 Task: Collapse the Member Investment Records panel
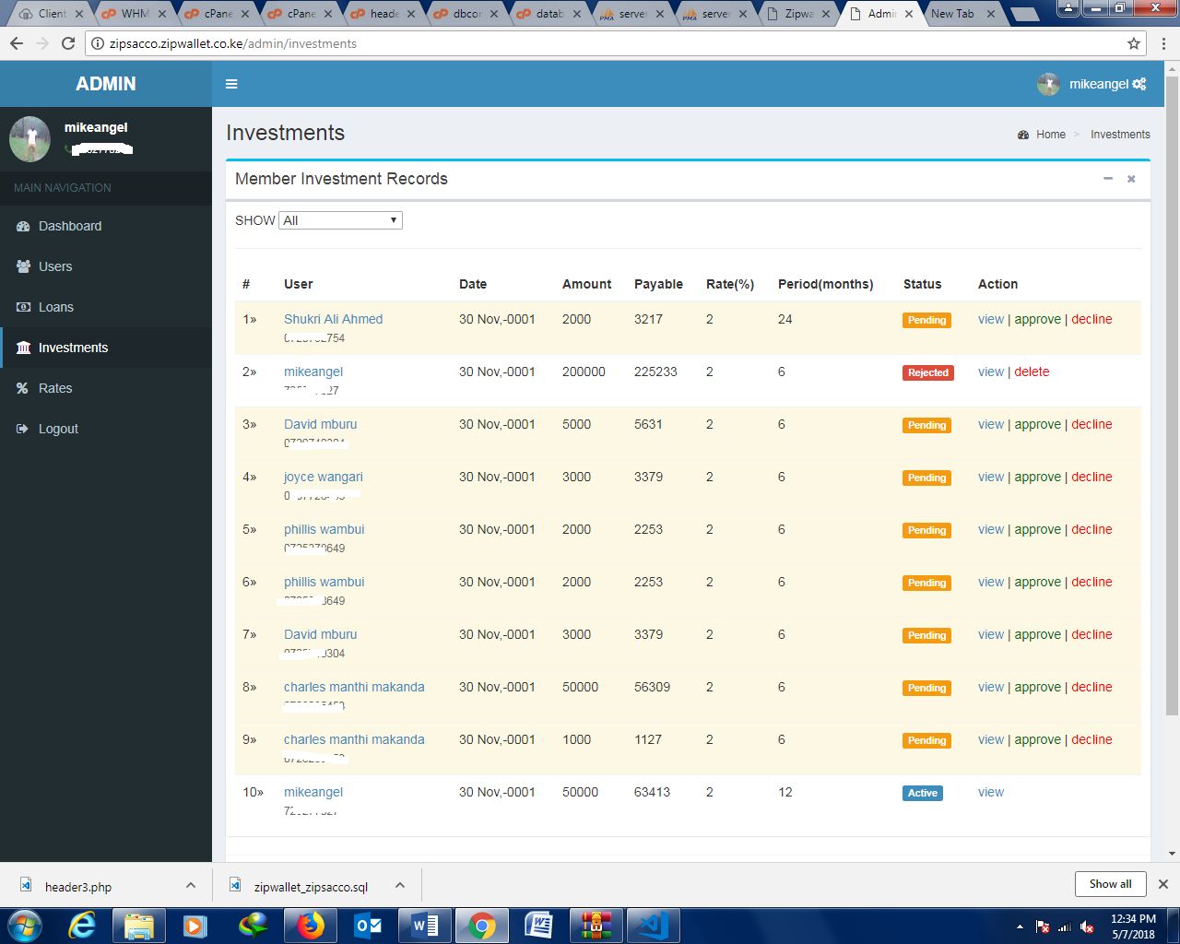(1108, 179)
